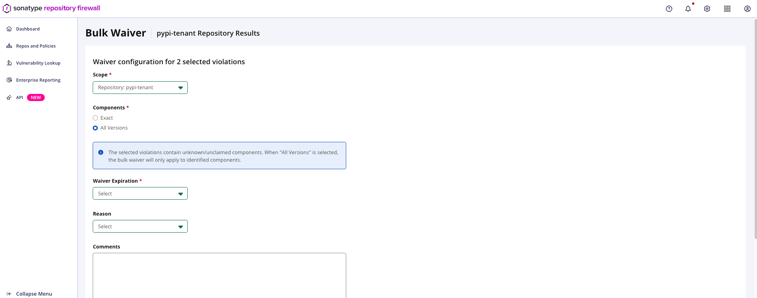Viewport: 757px width, 298px height.
Task: Click the pypi-tenant Repository Results subtitle
Action: 208,33
